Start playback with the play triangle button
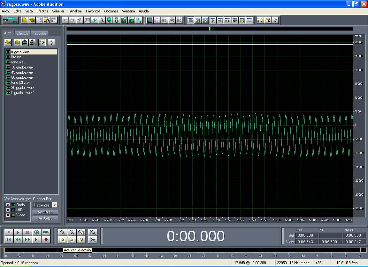Viewport: 368px width, 267px height. pos(18,232)
